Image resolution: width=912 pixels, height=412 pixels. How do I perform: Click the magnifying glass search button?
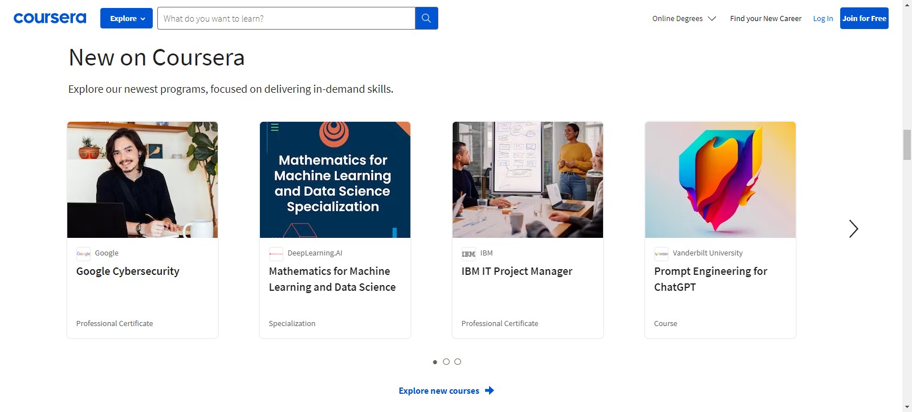pos(426,18)
